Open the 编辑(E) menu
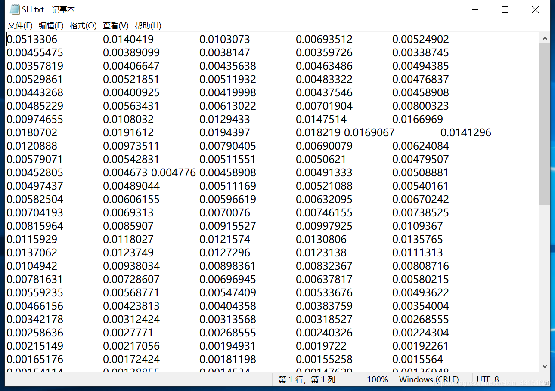 coord(51,26)
